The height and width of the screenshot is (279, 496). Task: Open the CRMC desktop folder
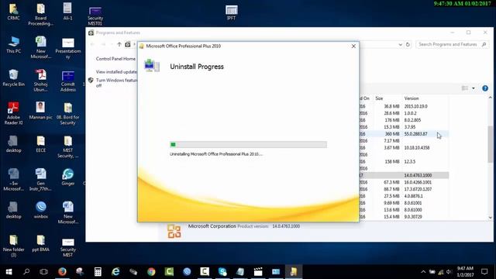pyautogui.click(x=14, y=12)
